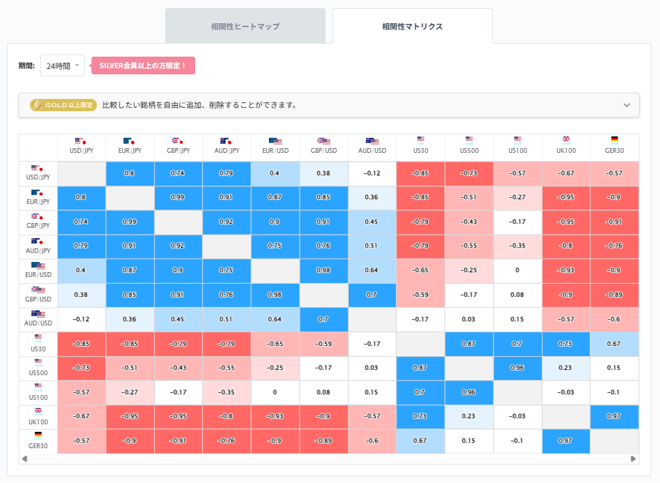Screen dimensions: 660x483
Task: Switch to the 相関性ヒートマップ tab
Action: (246, 25)
